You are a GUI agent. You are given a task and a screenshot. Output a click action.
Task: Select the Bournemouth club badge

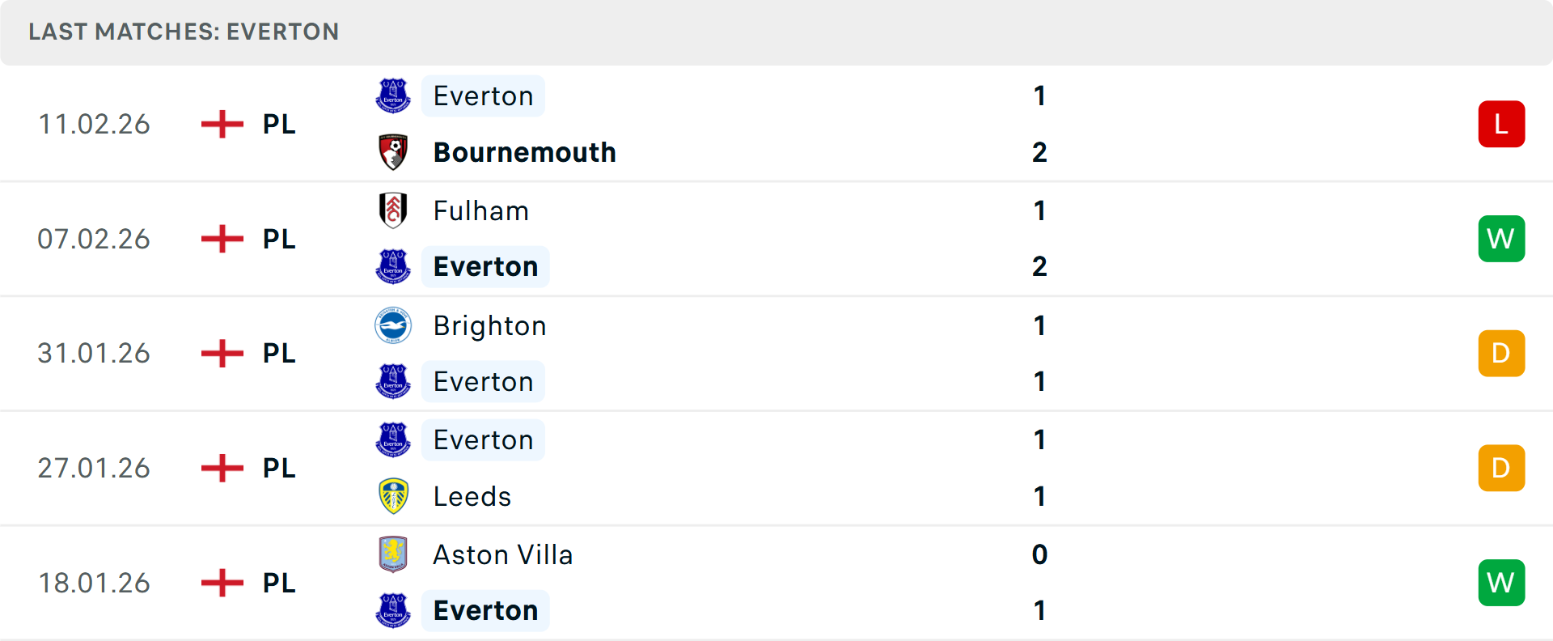(394, 151)
